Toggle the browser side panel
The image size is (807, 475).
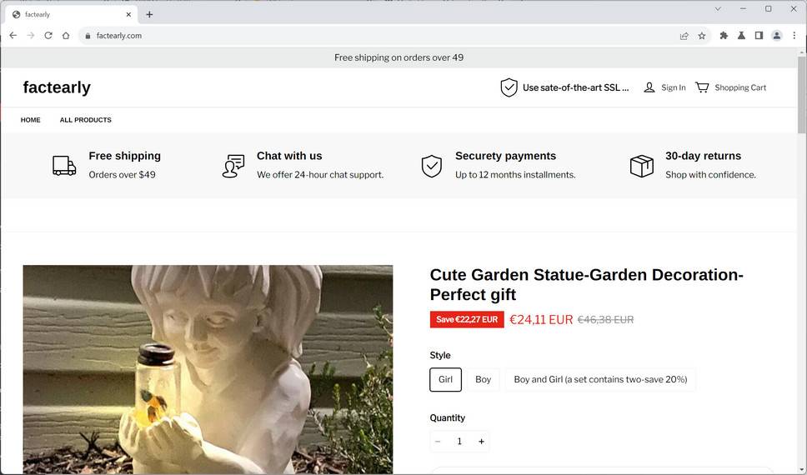pos(759,36)
